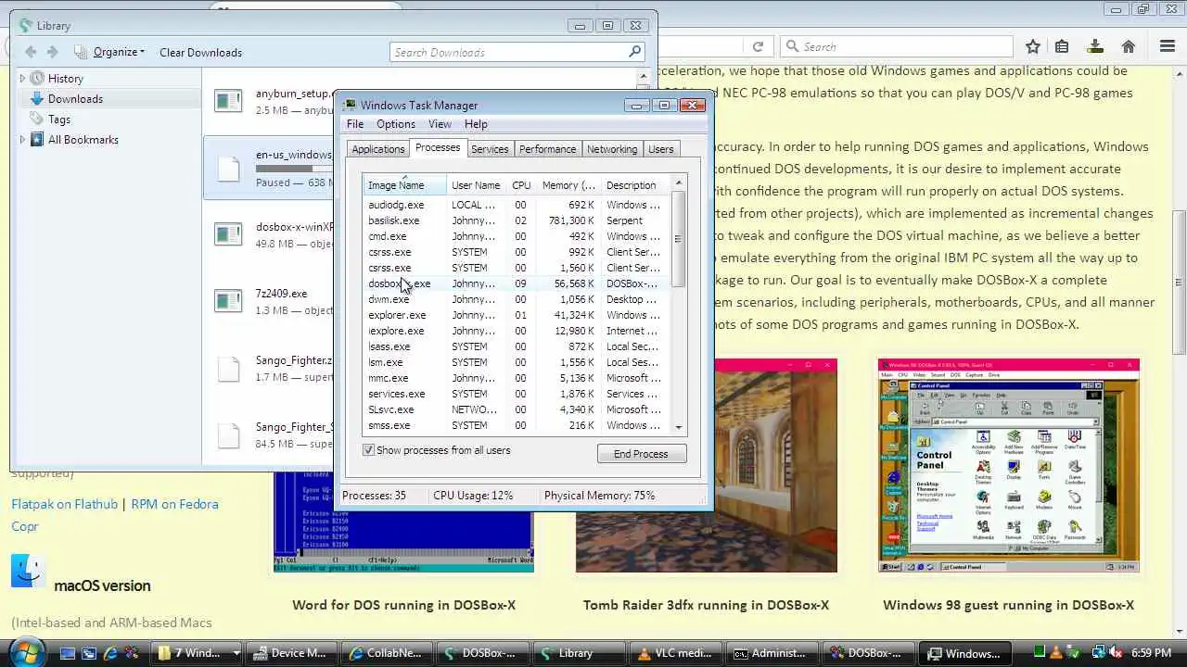Click the Search Downloads field
This screenshot has width=1187, height=667.
517,52
